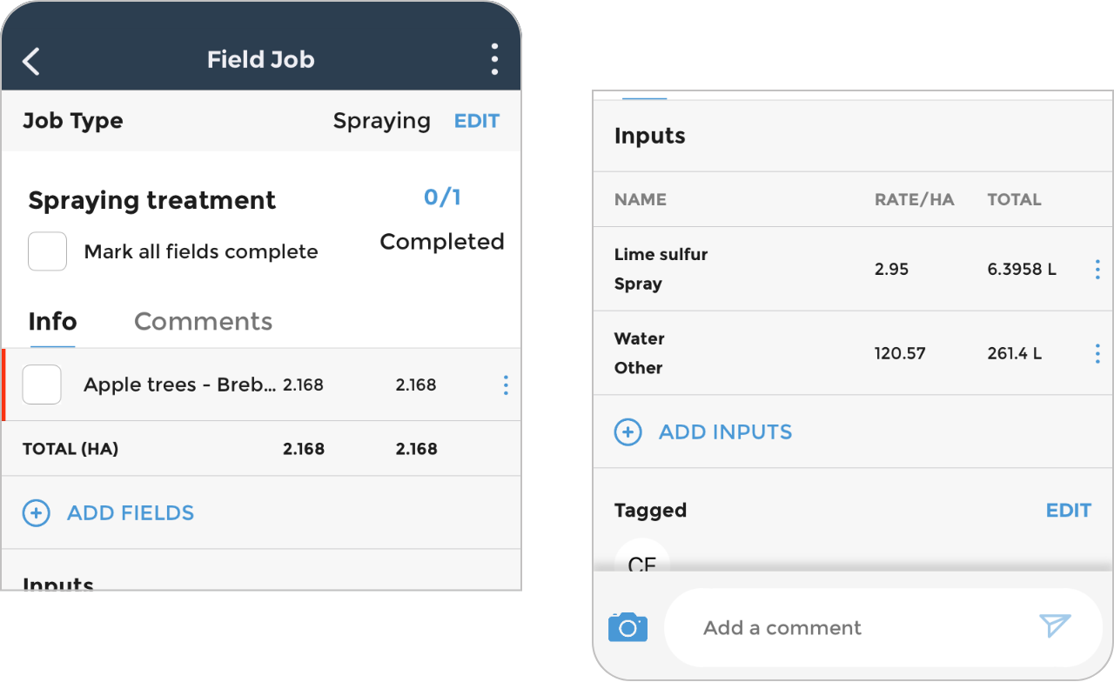Check Mark all fields complete
The image size is (1114, 682).
pos(48,251)
